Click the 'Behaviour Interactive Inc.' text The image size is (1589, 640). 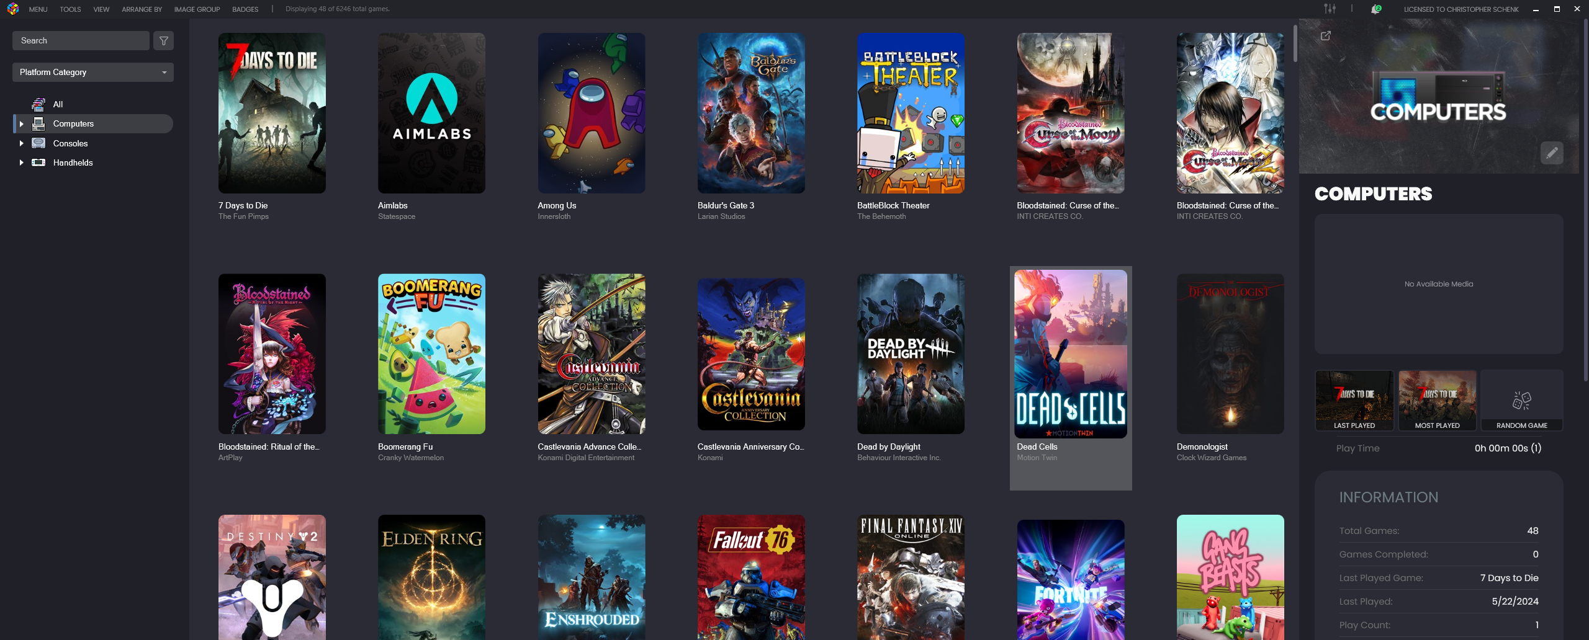[899, 458]
